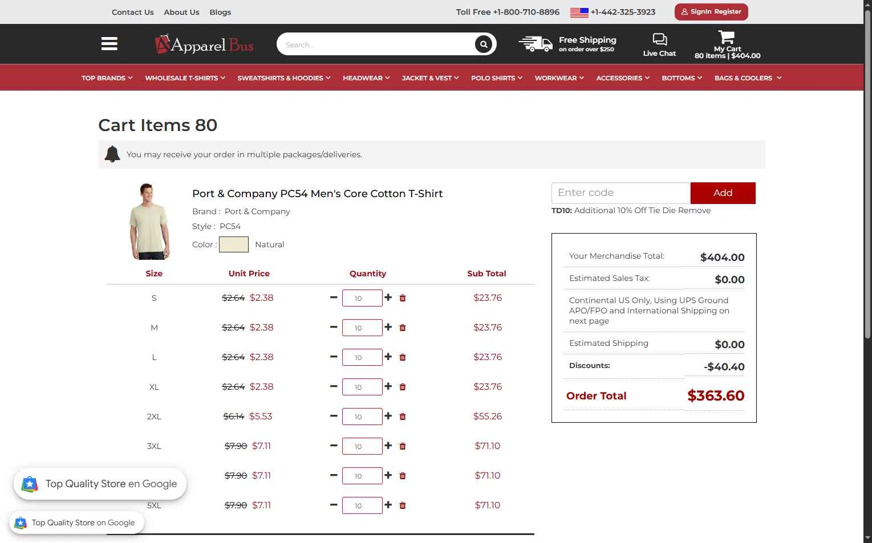Open Top Quality Store on Google badge
This screenshot has height=543, width=872.
(76, 522)
